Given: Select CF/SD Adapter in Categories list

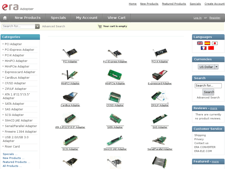Looking at the screenshot, I should 15,83.
